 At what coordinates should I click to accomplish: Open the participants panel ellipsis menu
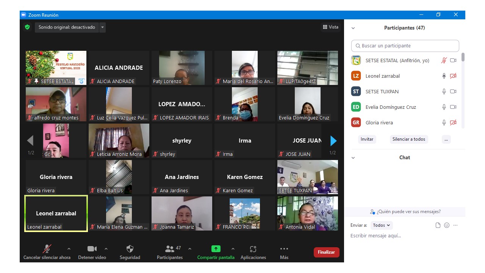(x=446, y=139)
